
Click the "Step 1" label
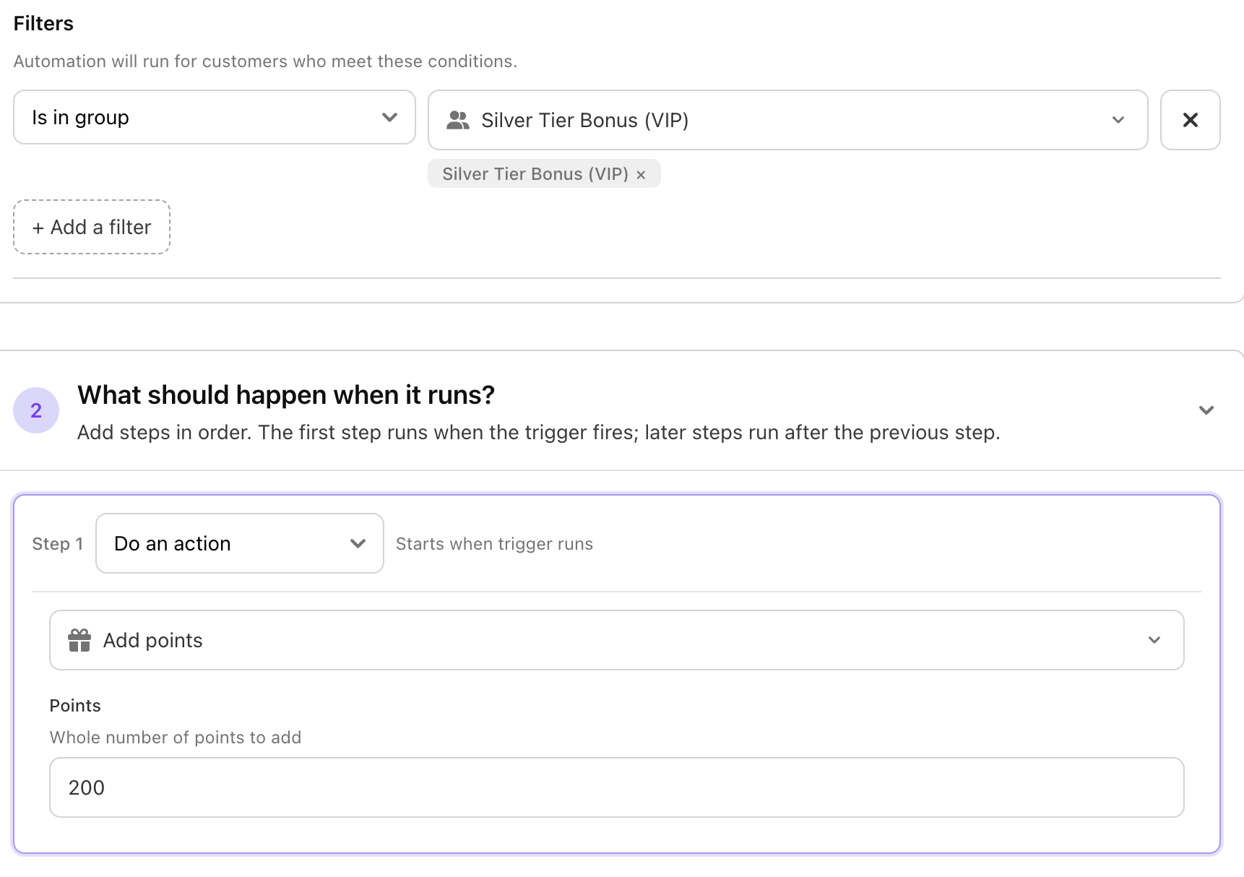(x=58, y=544)
